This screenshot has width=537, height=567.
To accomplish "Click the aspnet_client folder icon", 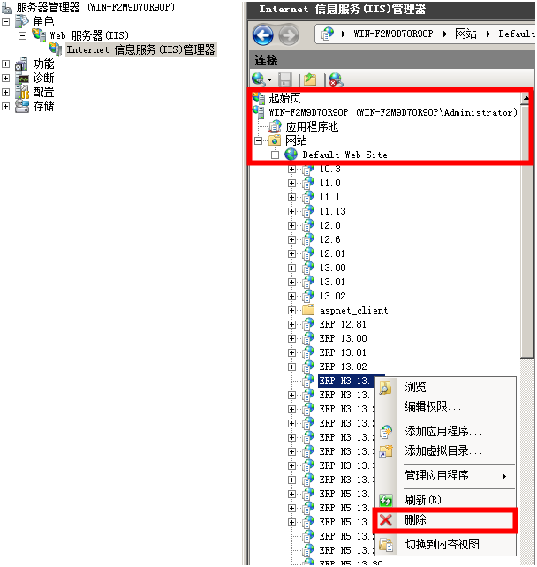I will pyautogui.click(x=308, y=310).
